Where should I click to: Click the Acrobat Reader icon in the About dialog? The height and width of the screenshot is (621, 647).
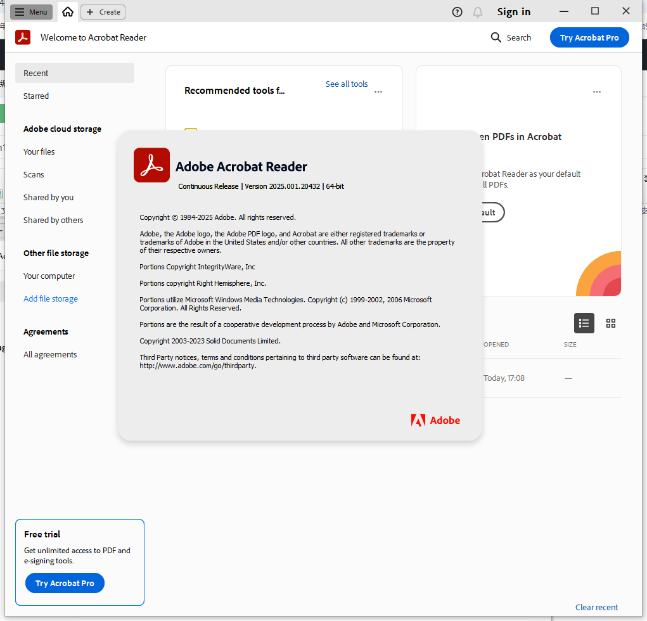tap(151, 165)
